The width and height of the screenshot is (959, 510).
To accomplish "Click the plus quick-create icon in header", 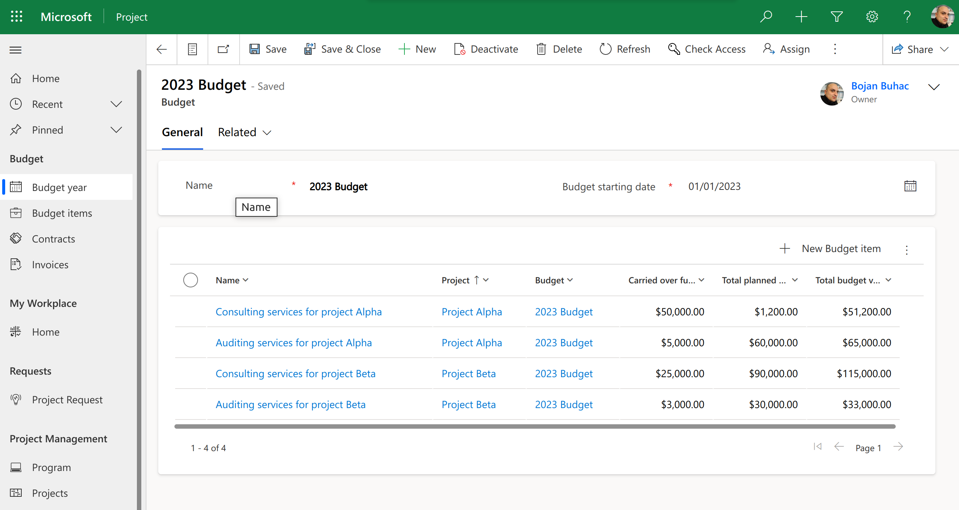I will tap(801, 17).
